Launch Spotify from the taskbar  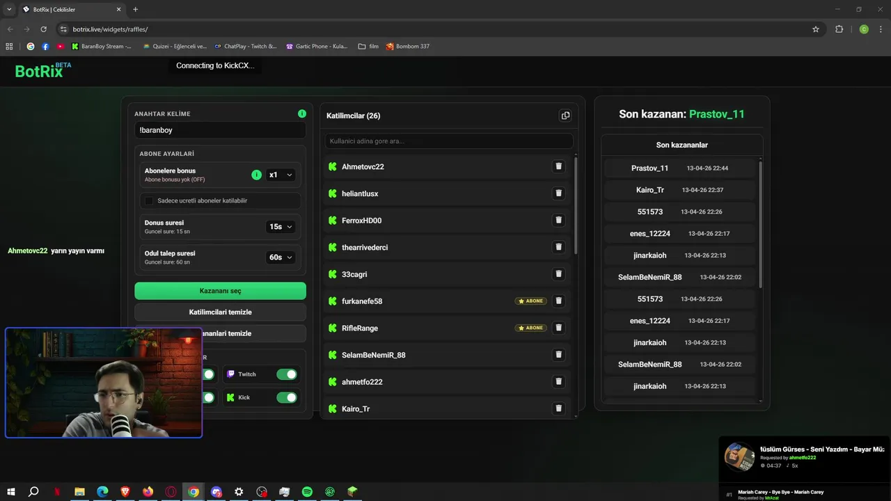click(x=307, y=492)
